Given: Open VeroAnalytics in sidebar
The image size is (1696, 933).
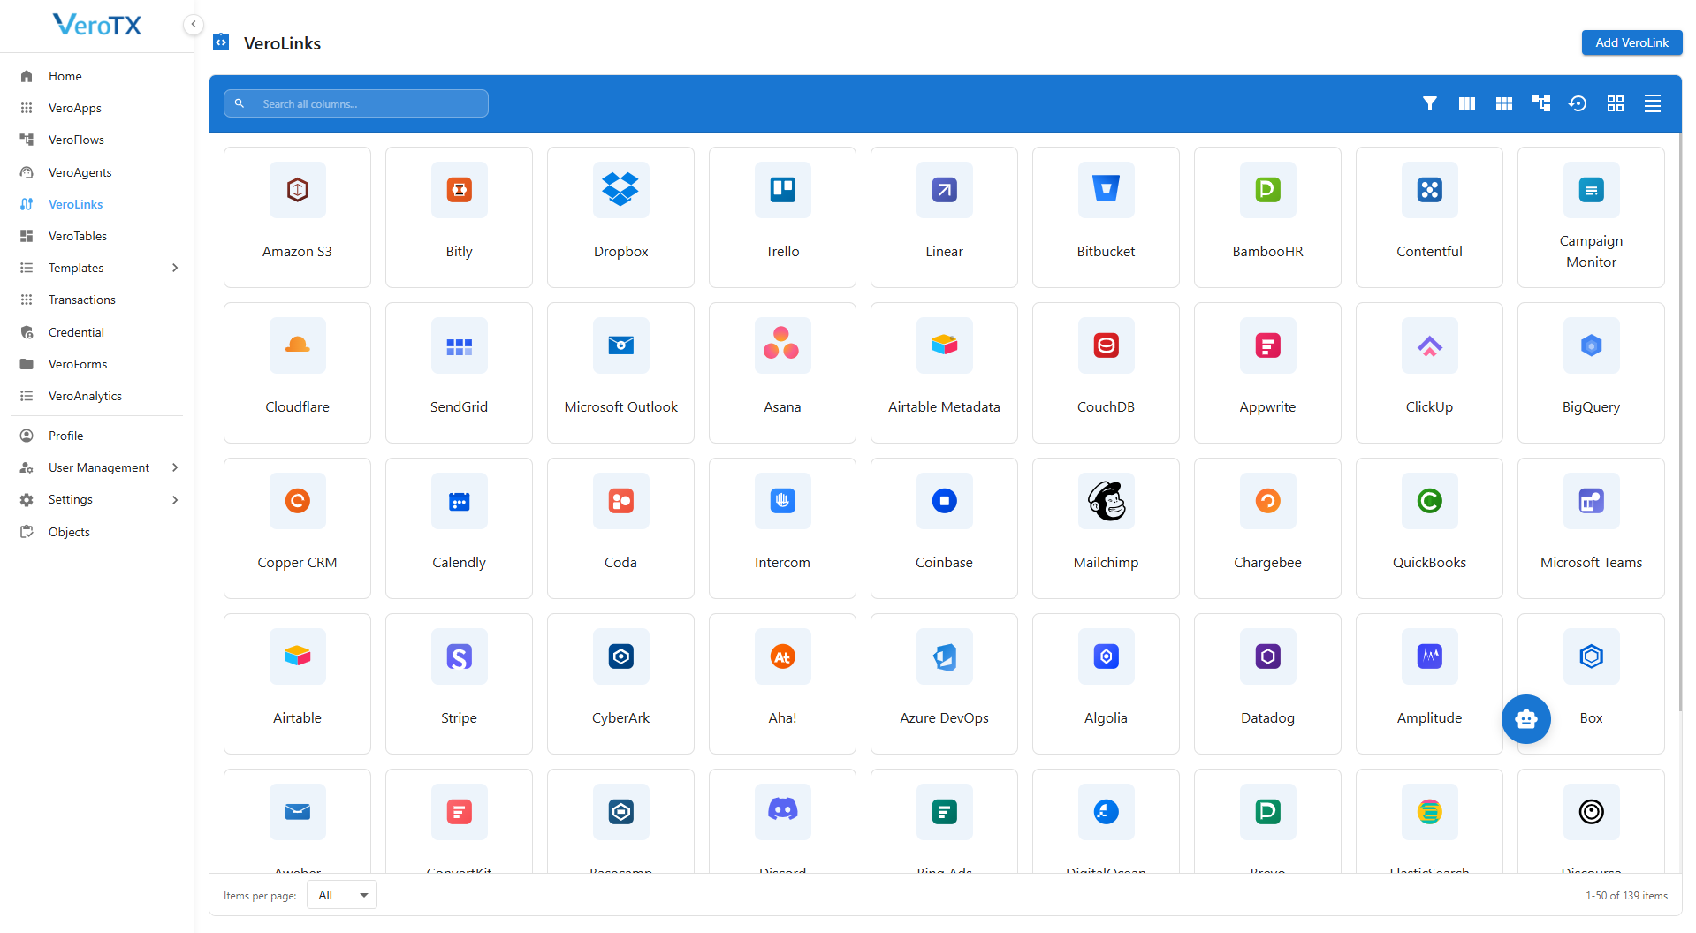Looking at the screenshot, I should [97, 396].
